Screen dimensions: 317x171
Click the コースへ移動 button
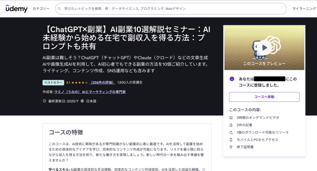[264, 97]
